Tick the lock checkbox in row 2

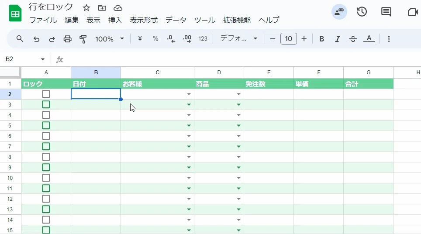(x=46, y=94)
